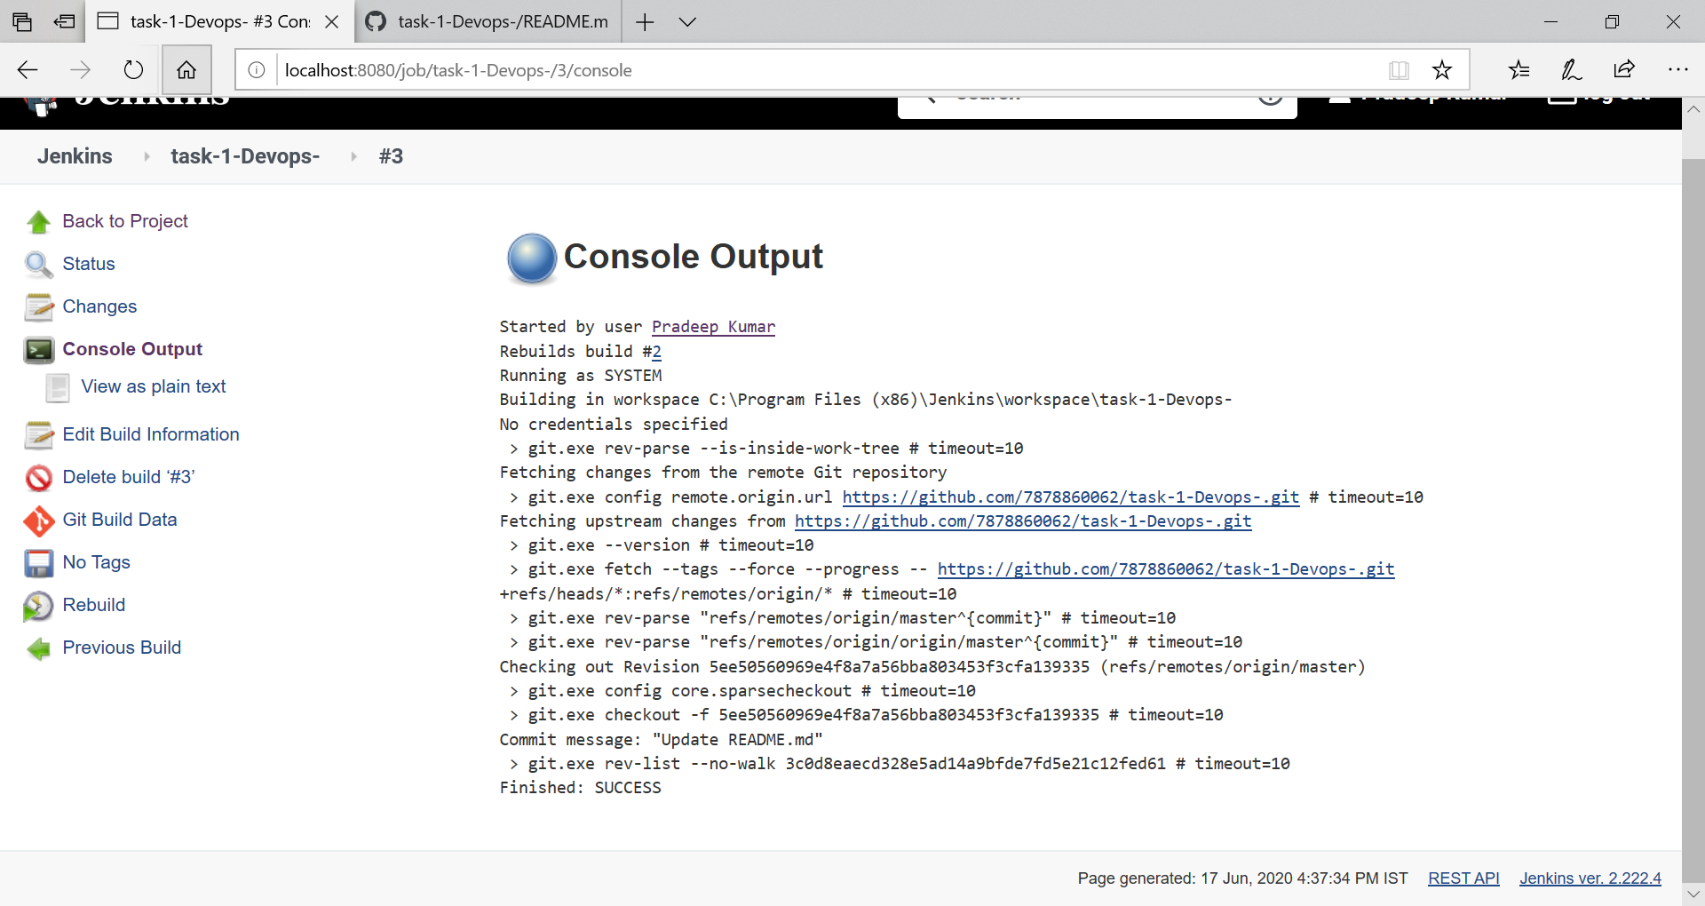Click the Console Output terminal icon
The height and width of the screenshot is (906, 1705).
point(39,350)
